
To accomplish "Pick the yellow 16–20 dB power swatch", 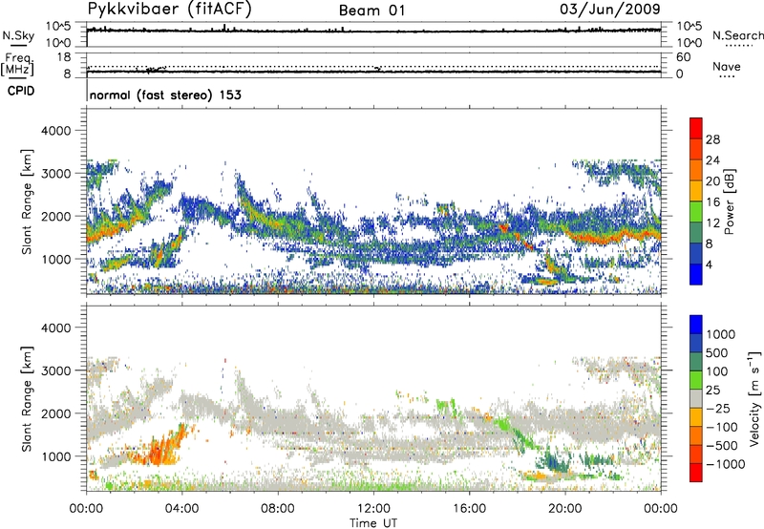I will click(x=696, y=191).
